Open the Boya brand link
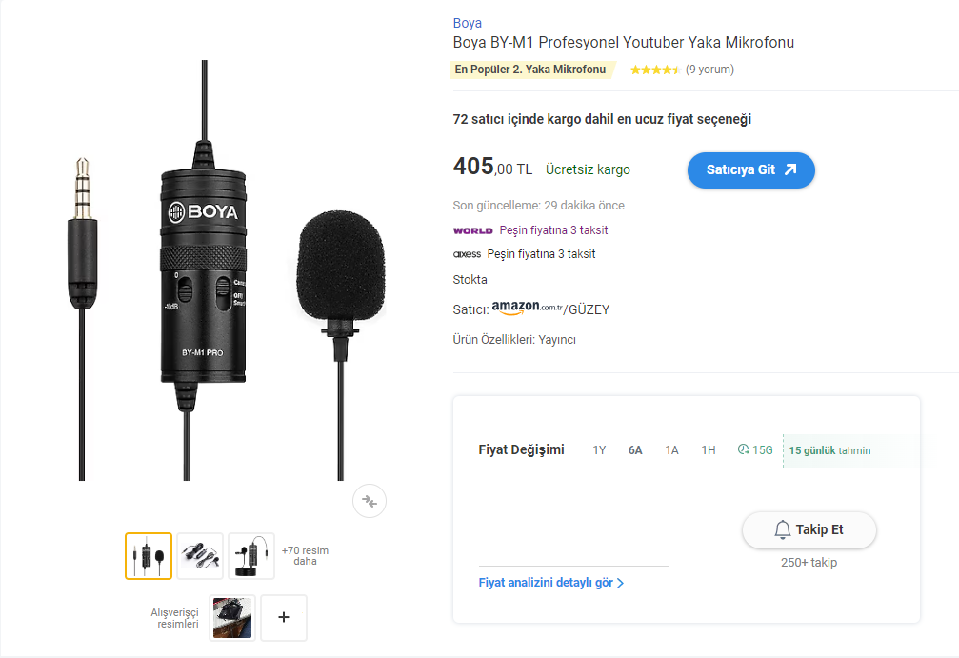959x658 pixels. [x=467, y=23]
